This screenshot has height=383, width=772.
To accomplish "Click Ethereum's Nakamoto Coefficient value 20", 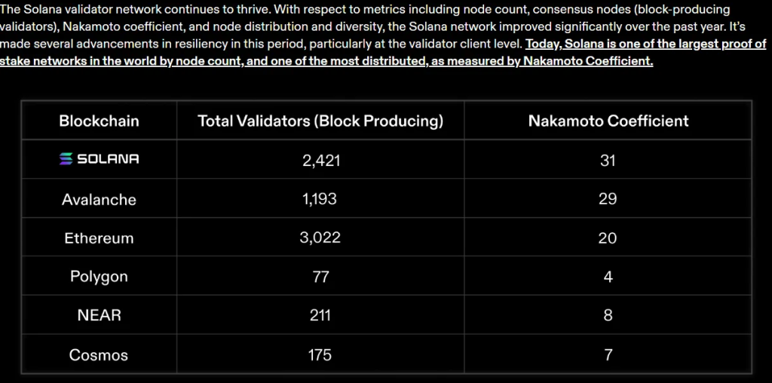I will [608, 238].
